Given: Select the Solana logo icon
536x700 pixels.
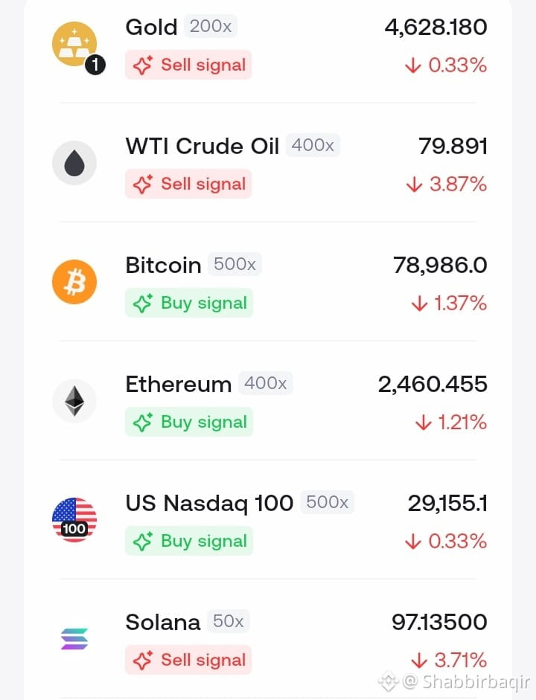Looking at the screenshot, I should click(74, 639).
